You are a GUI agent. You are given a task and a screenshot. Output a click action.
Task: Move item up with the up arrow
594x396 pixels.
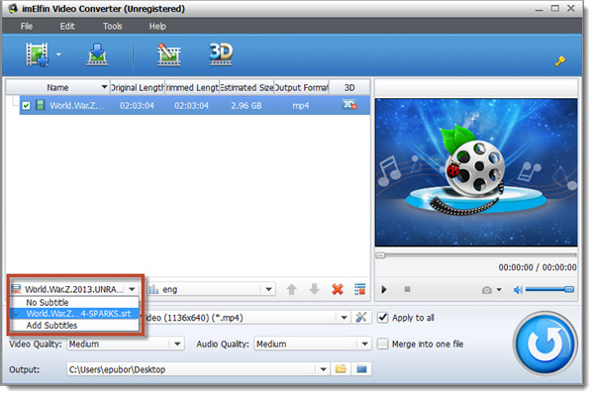291,289
